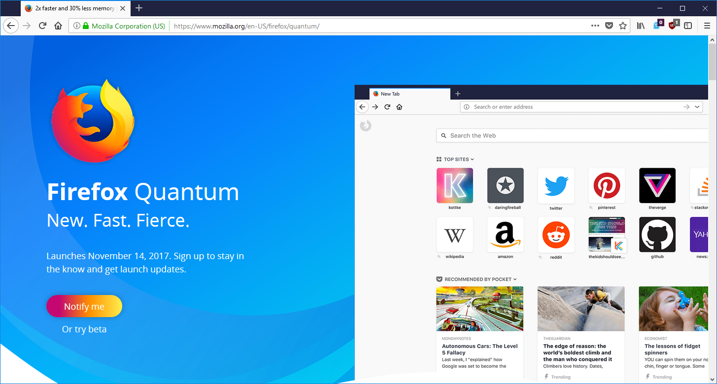Click plus icon next to New Tab preview

coord(457,93)
